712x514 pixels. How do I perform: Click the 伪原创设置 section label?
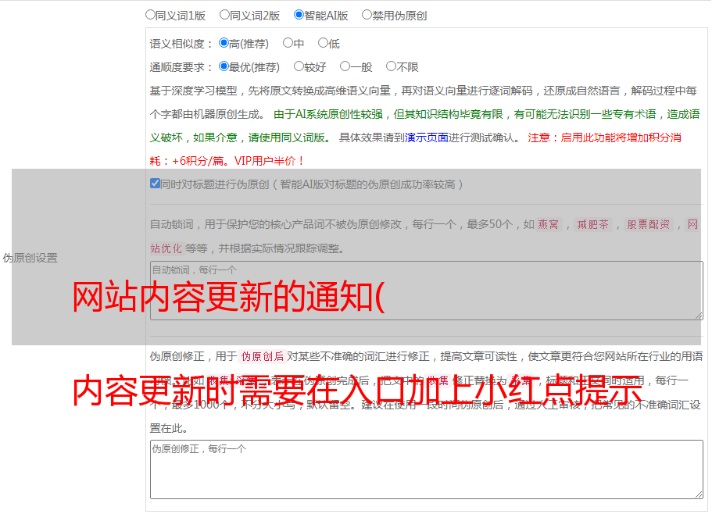[30, 258]
